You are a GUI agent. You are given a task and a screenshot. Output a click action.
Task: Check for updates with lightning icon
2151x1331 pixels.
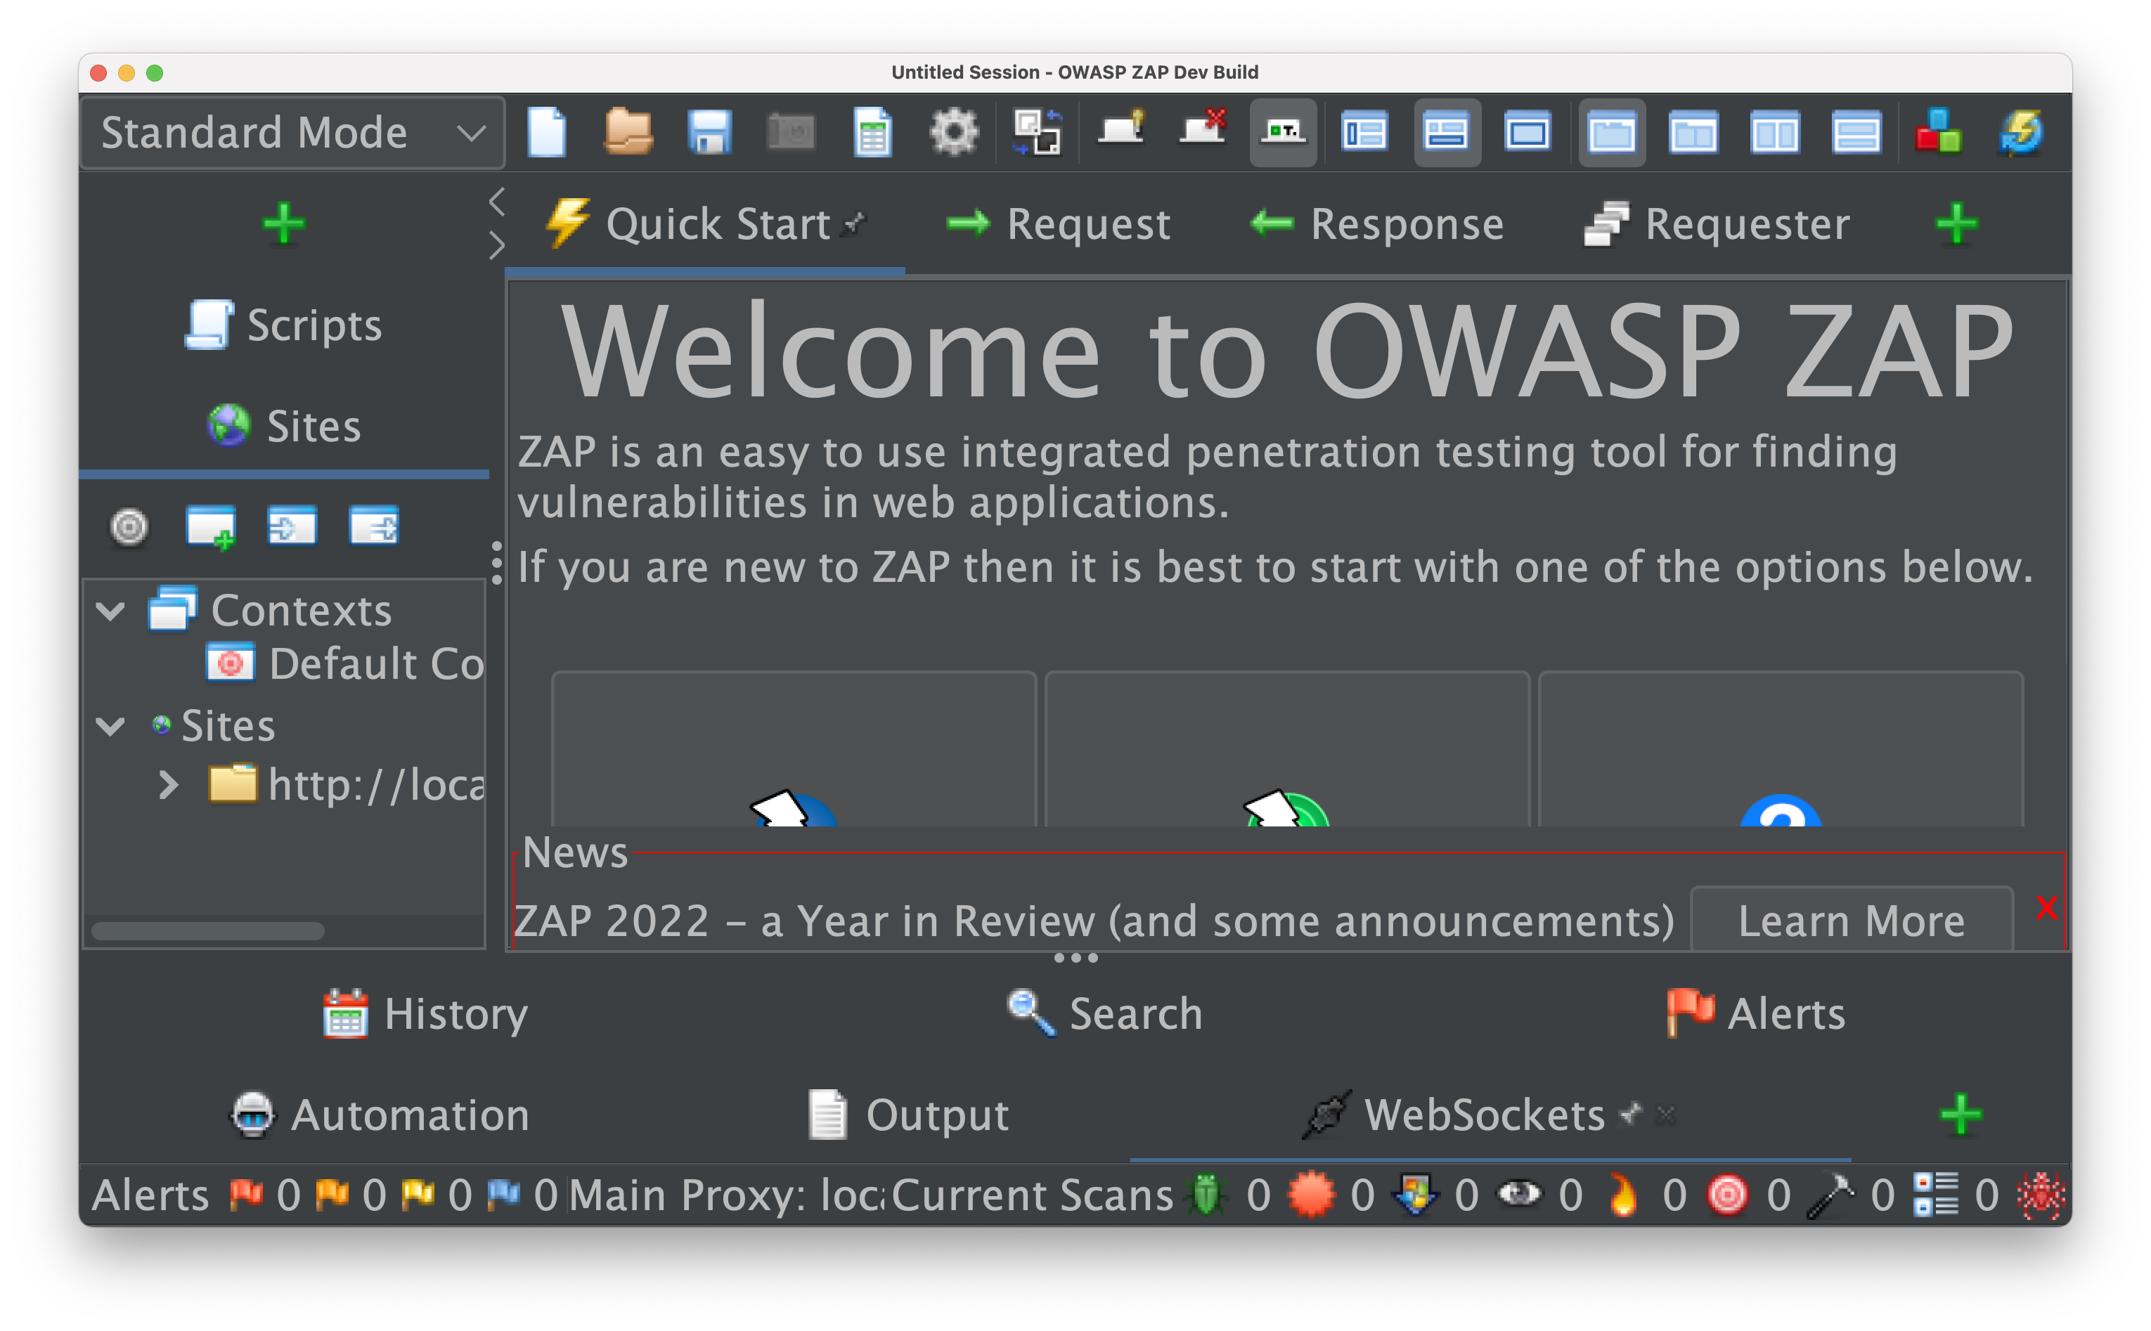(2020, 132)
